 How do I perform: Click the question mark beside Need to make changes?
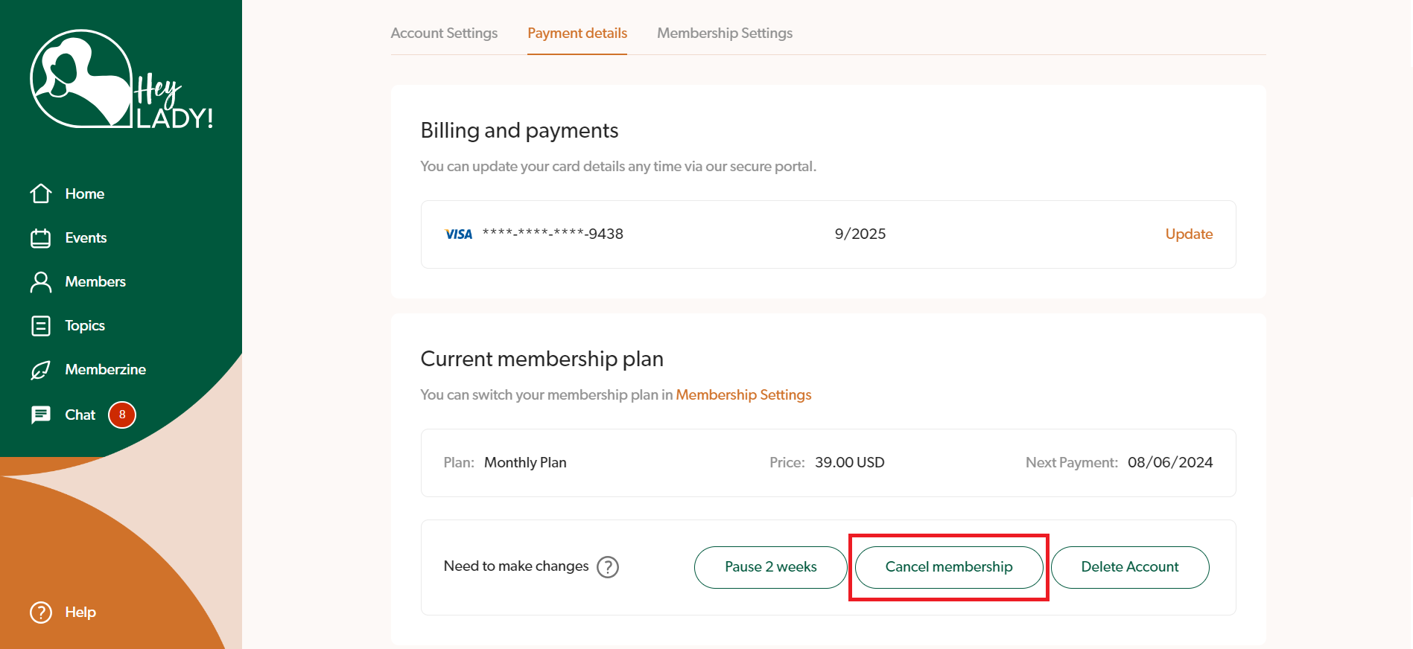(x=608, y=567)
